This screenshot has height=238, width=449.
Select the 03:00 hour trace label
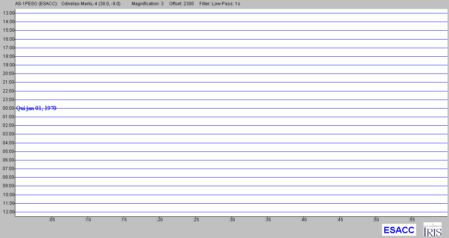coord(8,134)
